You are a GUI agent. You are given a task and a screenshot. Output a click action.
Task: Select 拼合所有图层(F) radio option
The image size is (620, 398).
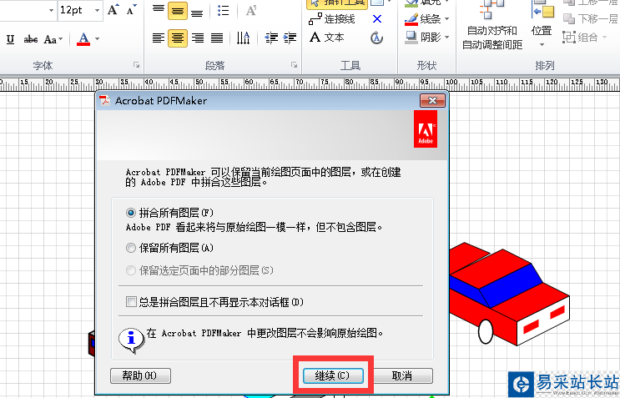pos(130,213)
